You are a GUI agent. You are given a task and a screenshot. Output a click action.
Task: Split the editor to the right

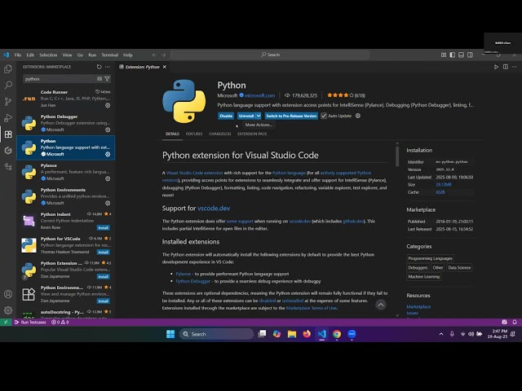(506, 67)
